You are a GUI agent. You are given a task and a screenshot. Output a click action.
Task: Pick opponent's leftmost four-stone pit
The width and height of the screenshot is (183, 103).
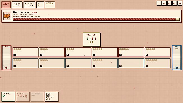(x=26, y=52)
